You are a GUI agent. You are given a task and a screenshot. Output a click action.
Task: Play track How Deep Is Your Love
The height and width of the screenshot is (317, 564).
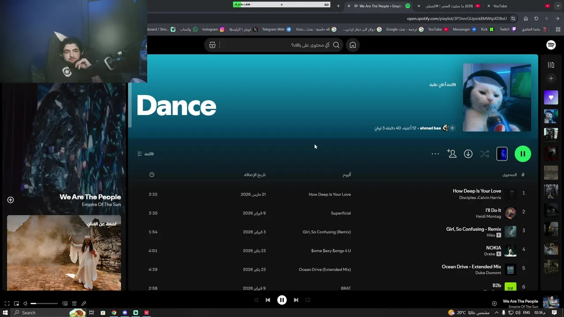click(x=477, y=191)
